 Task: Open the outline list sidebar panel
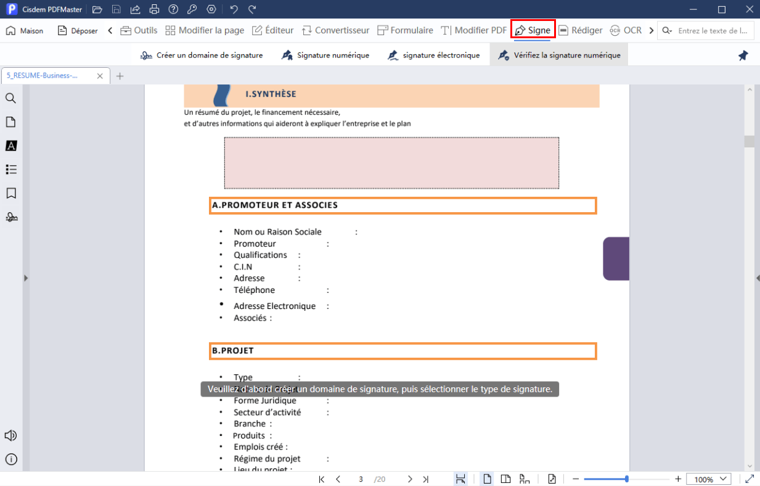(x=10, y=169)
